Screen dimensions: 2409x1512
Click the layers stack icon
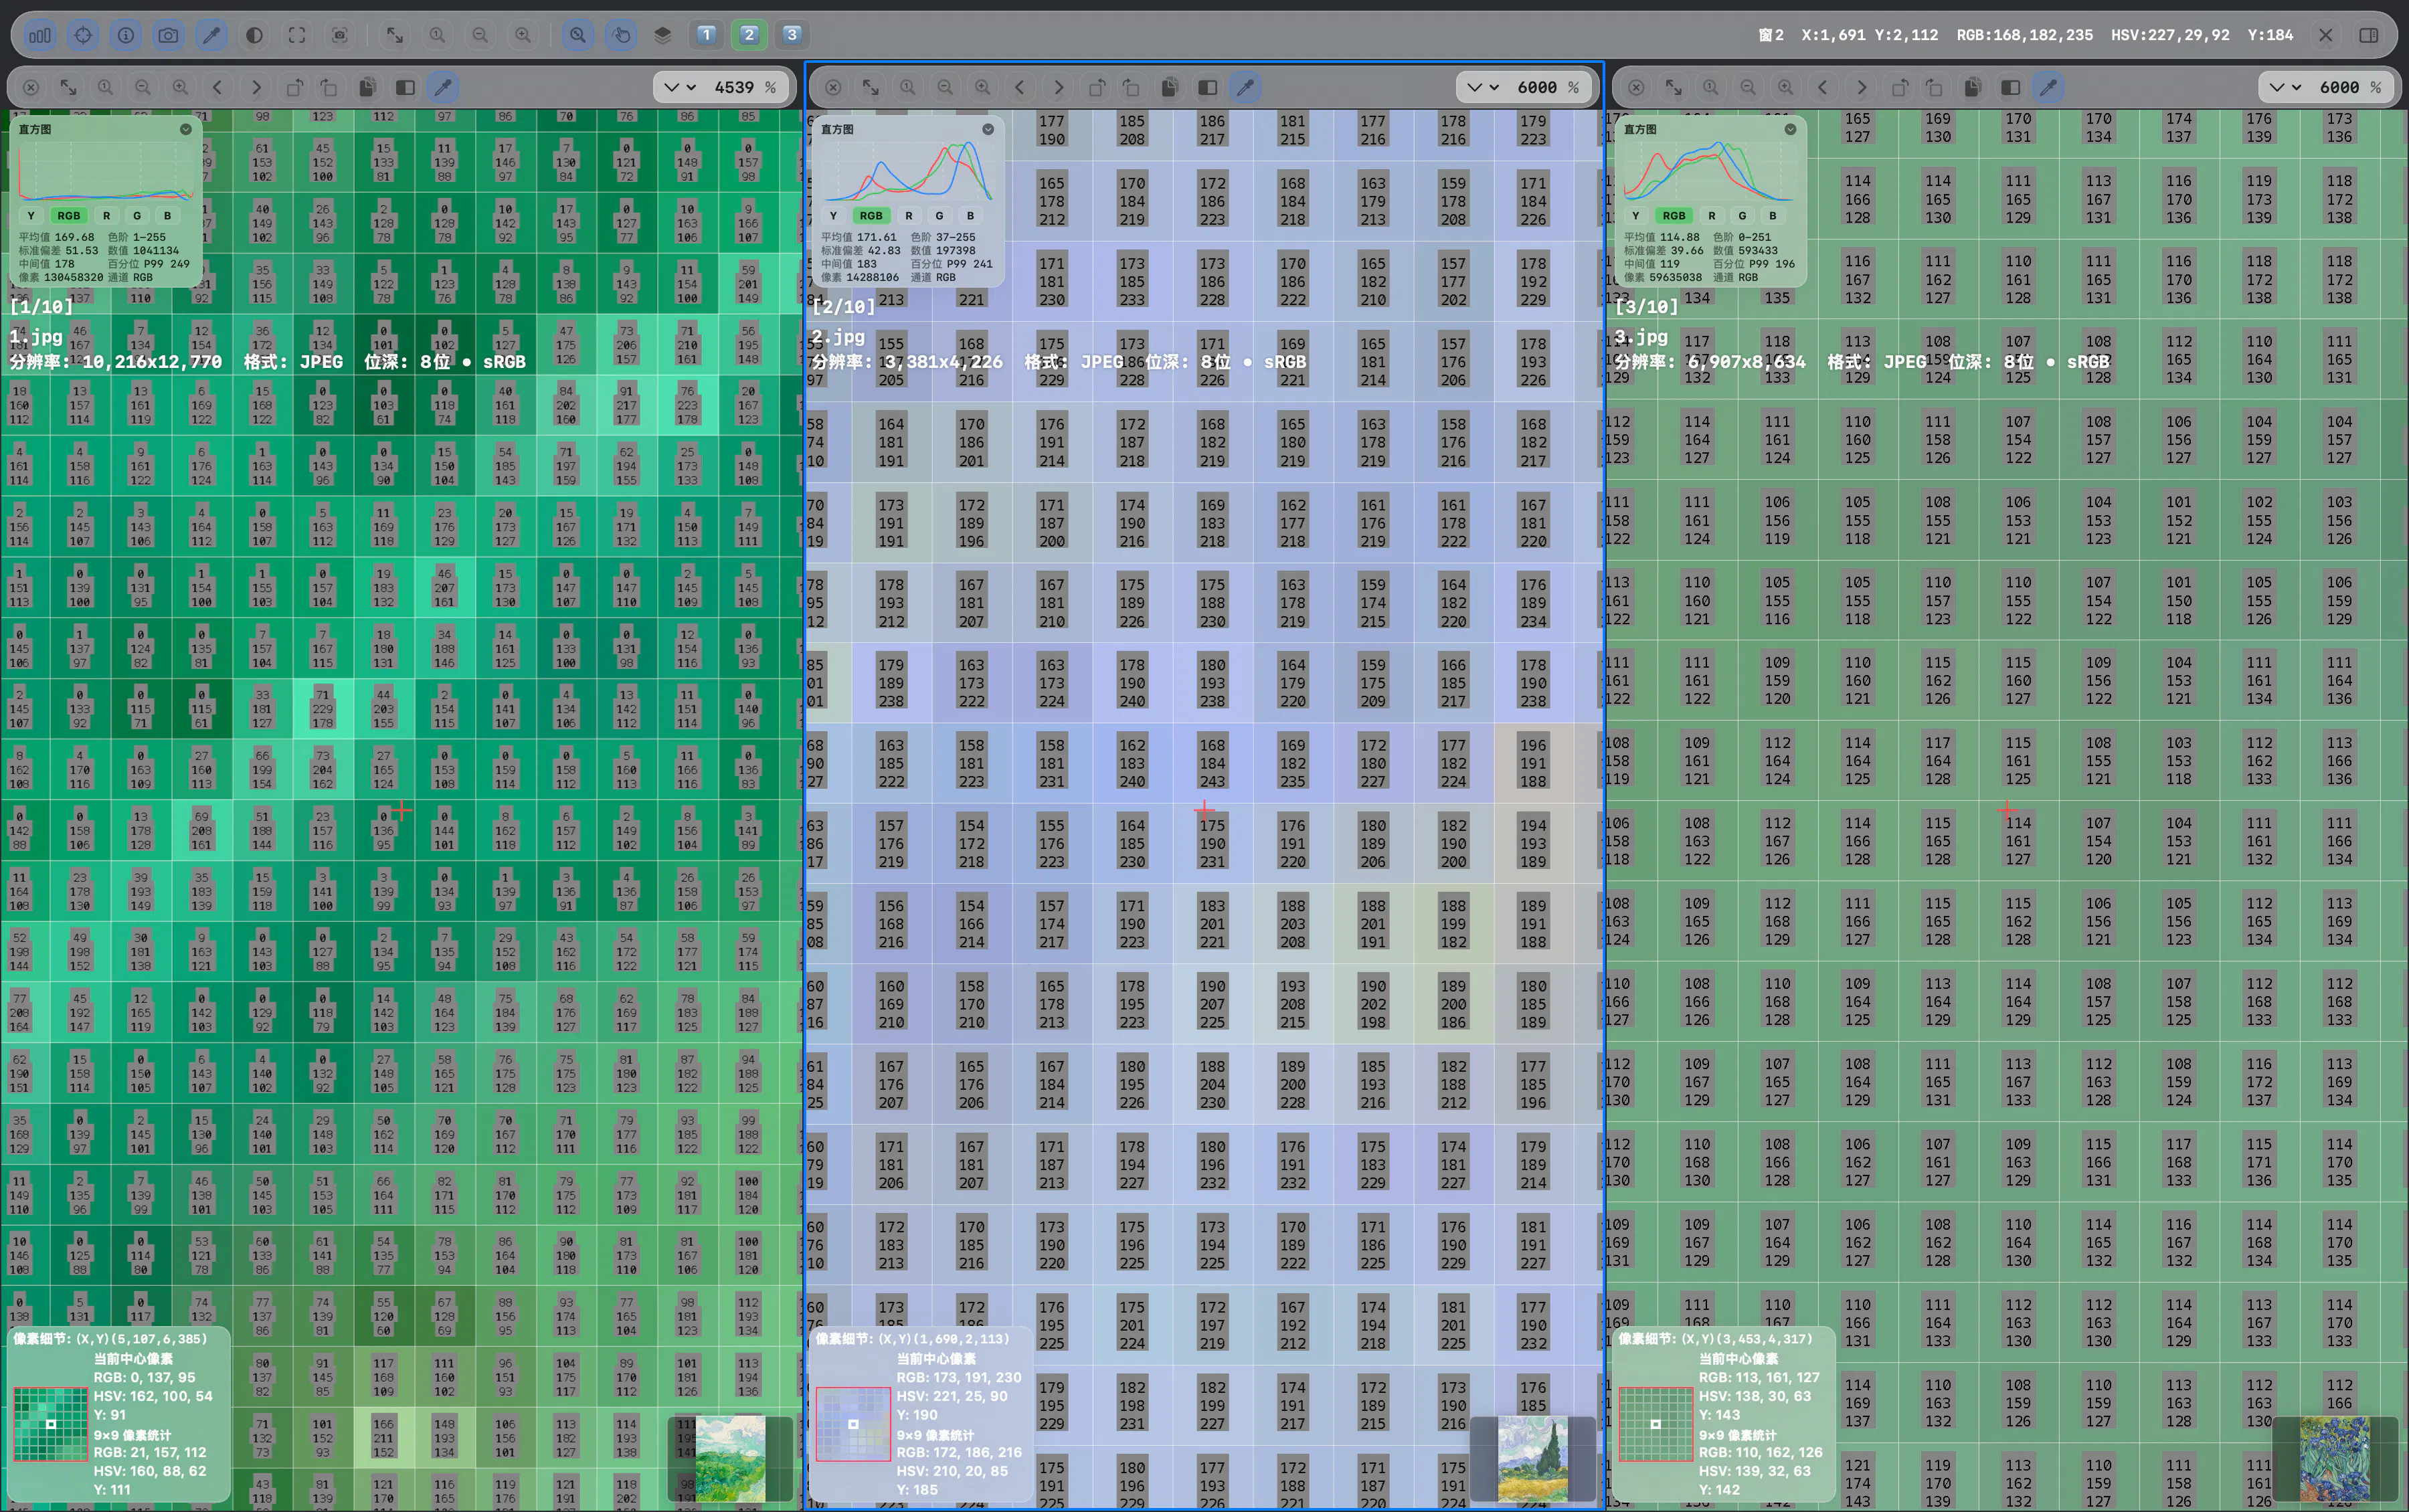tap(662, 35)
